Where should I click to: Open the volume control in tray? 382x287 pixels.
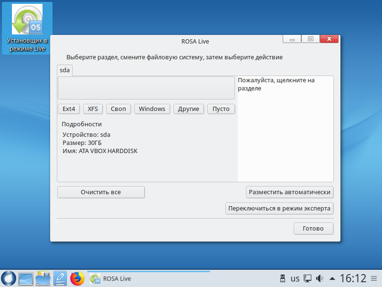[x=320, y=278]
